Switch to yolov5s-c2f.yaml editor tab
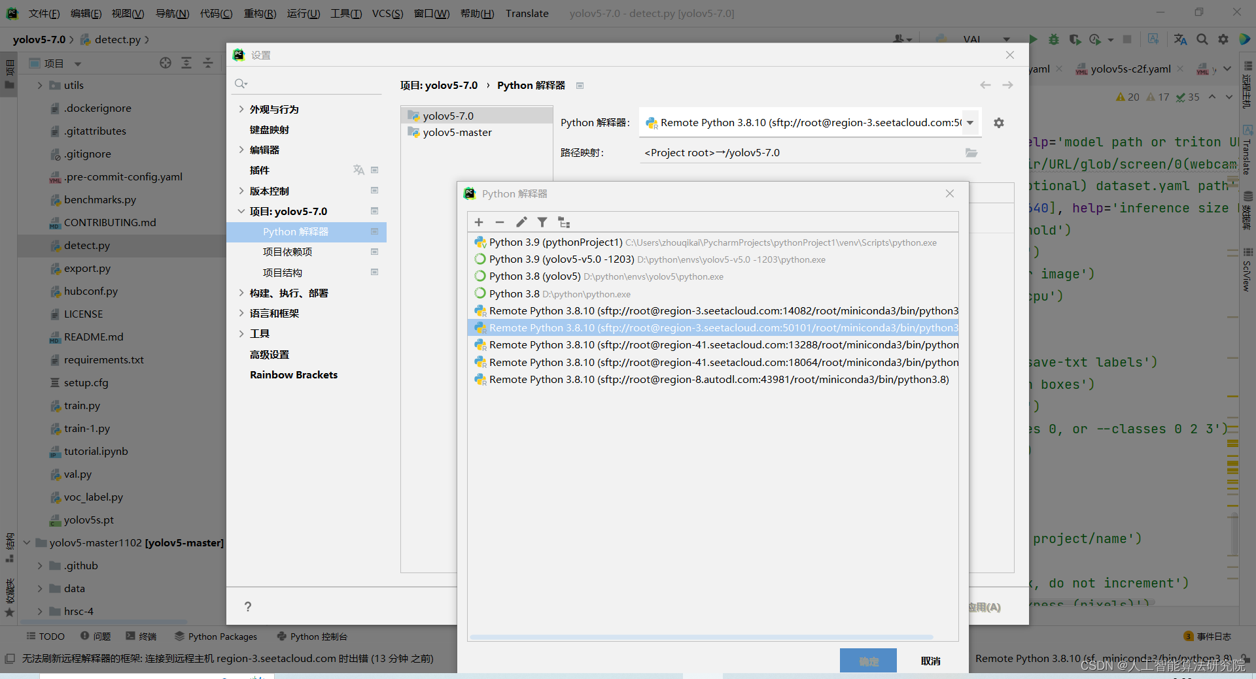Screen dimensions: 1256x679 [x=1130, y=69]
